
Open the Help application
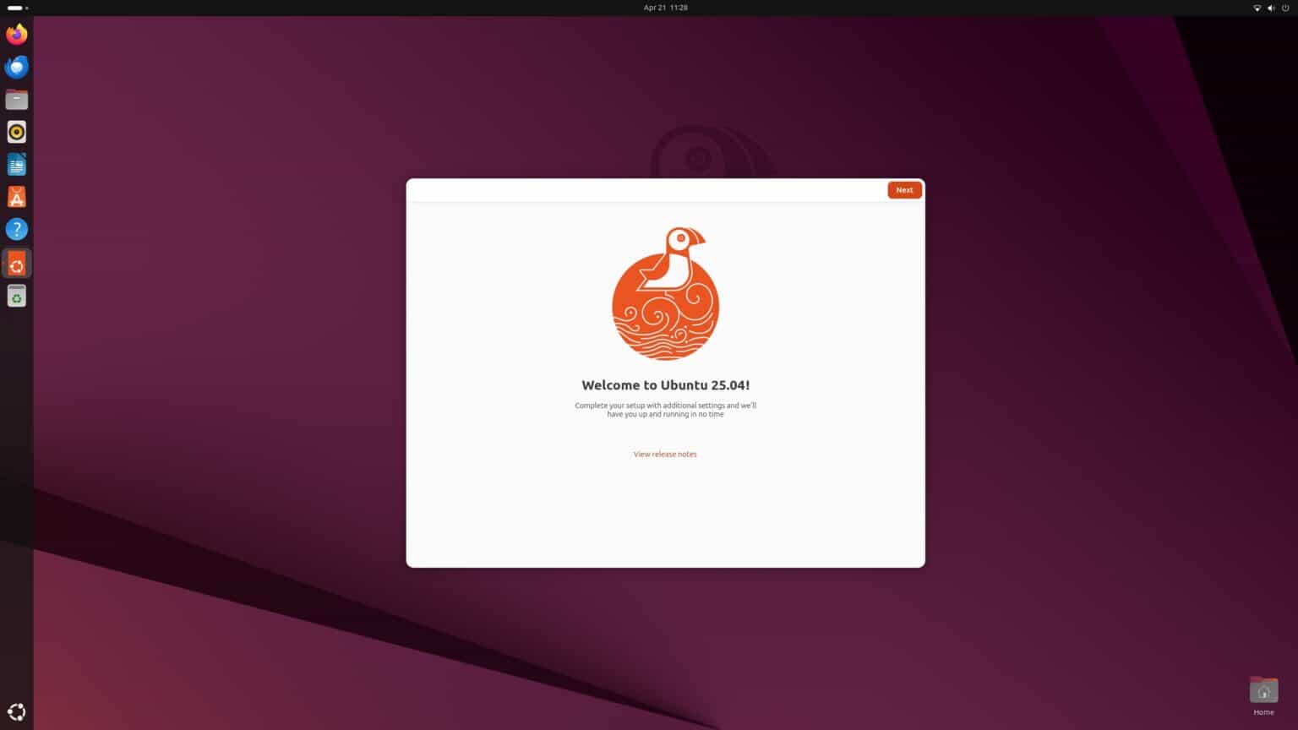pos(16,229)
